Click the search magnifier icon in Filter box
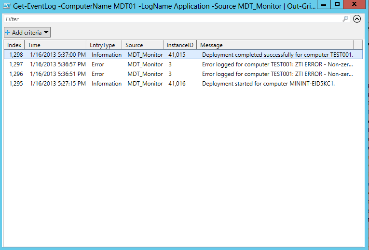 click(x=345, y=19)
